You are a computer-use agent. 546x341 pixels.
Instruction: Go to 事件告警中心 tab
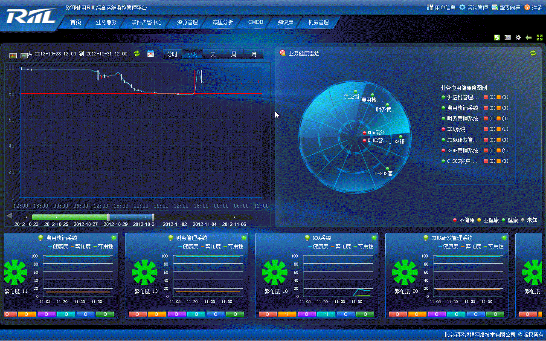point(147,22)
